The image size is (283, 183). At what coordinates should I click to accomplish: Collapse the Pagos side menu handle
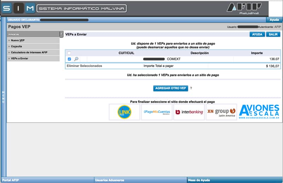61,34
